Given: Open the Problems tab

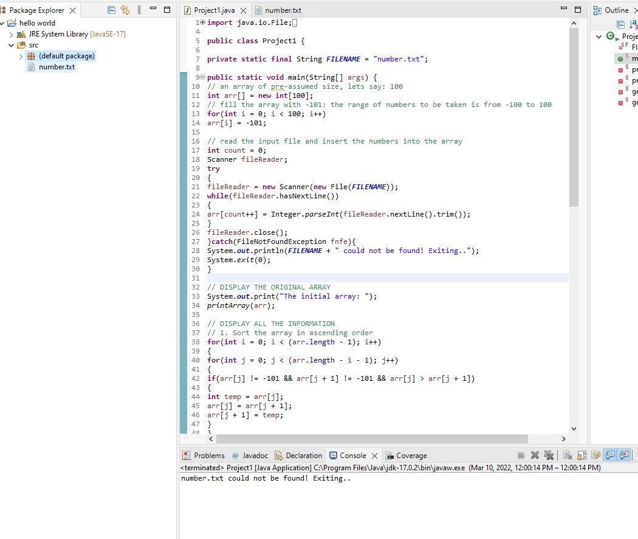Looking at the screenshot, I should (x=208, y=456).
